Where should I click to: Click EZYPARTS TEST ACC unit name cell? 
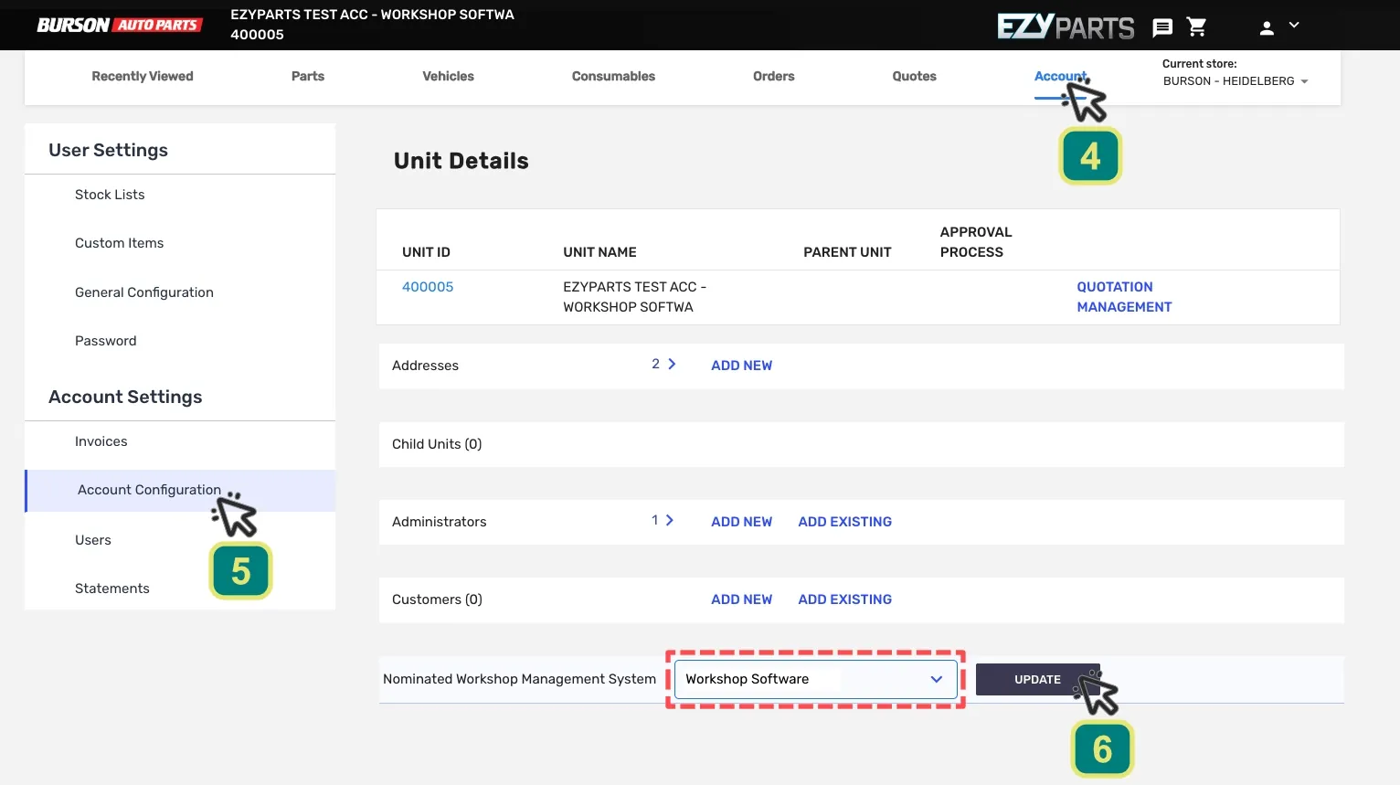point(634,297)
